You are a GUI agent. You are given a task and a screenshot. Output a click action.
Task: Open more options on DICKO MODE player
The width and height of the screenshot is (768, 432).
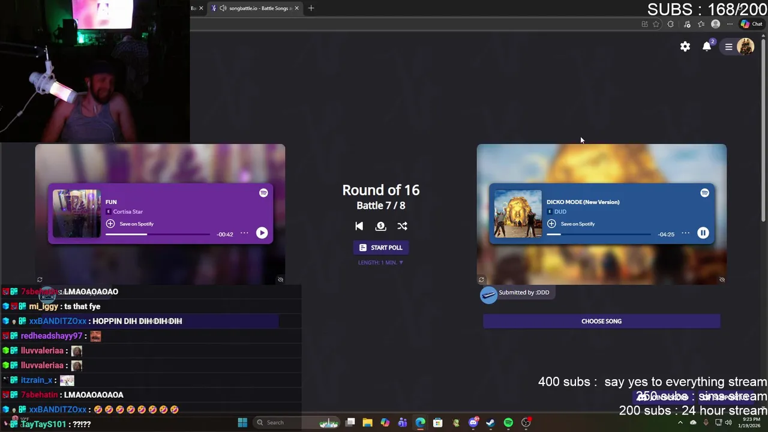pos(685,233)
